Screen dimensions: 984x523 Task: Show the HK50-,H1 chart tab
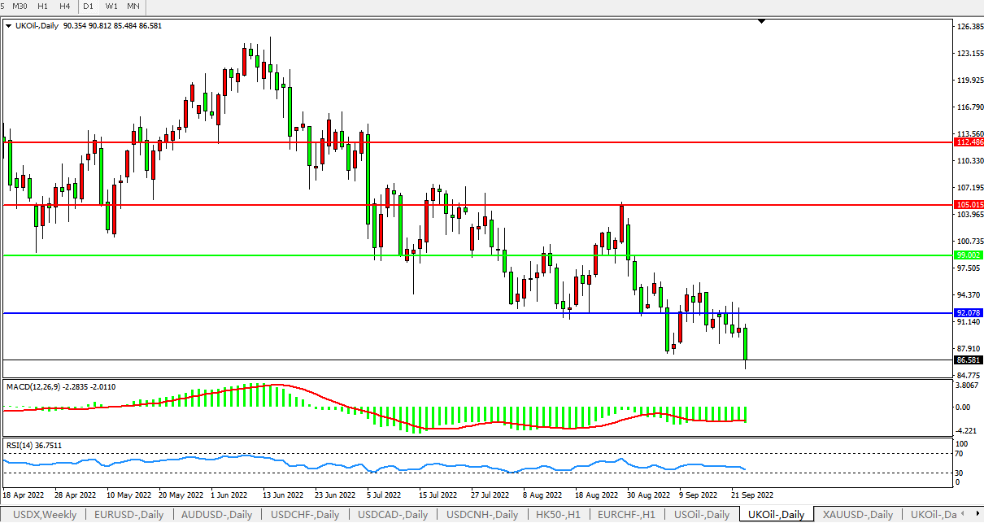pos(556,514)
